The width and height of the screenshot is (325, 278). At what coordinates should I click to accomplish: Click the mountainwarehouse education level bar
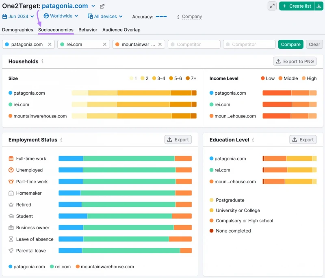pyautogui.click(x=290, y=182)
